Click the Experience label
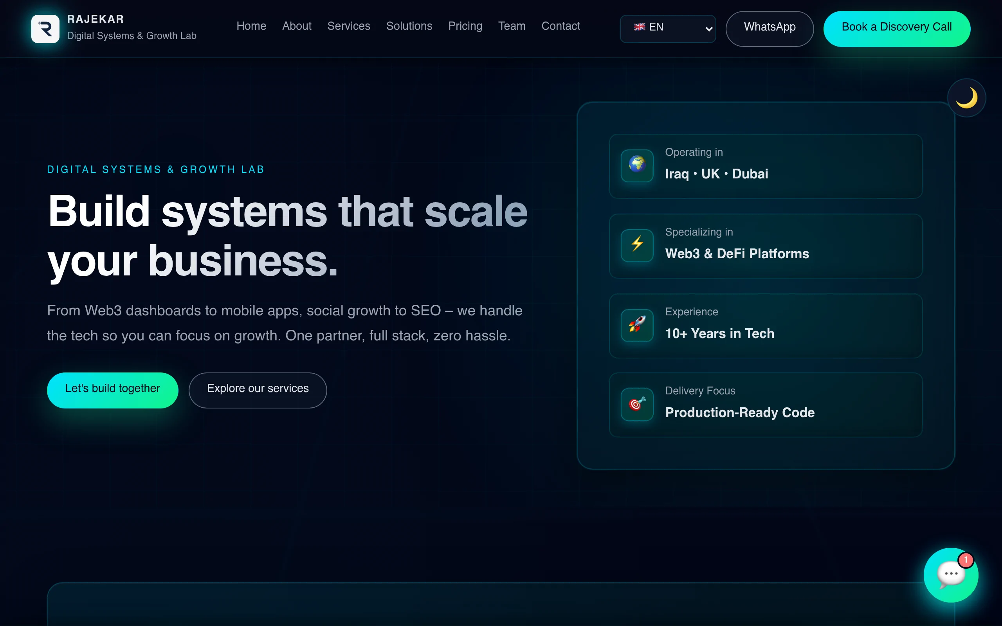Image resolution: width=1002 pixels, height=626 pixels. click(692, 312)
